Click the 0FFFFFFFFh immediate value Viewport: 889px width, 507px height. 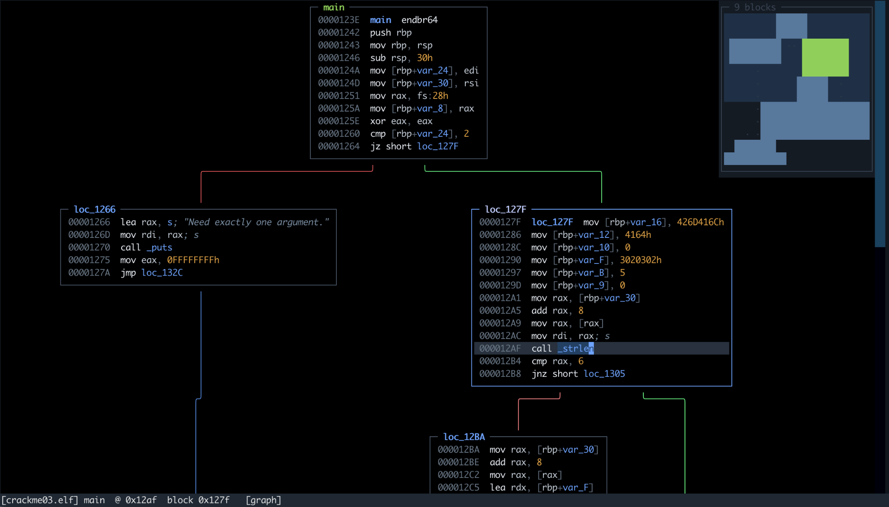point(193,260)
